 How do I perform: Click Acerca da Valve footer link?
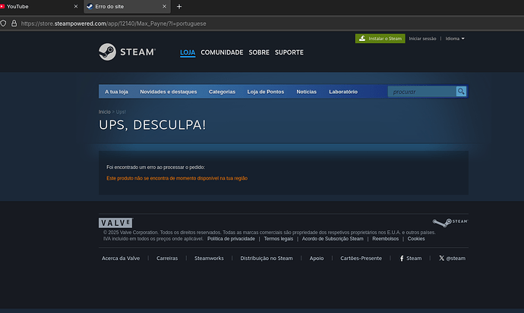click(x=121, y=258)
